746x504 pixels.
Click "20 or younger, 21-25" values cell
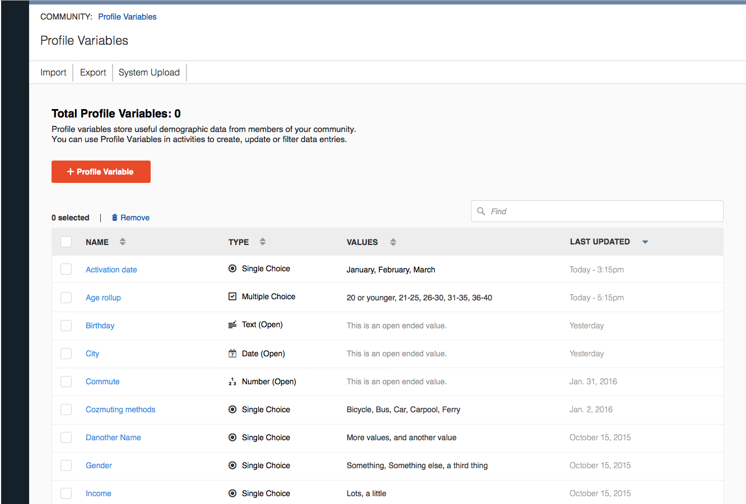pos(419,298)
